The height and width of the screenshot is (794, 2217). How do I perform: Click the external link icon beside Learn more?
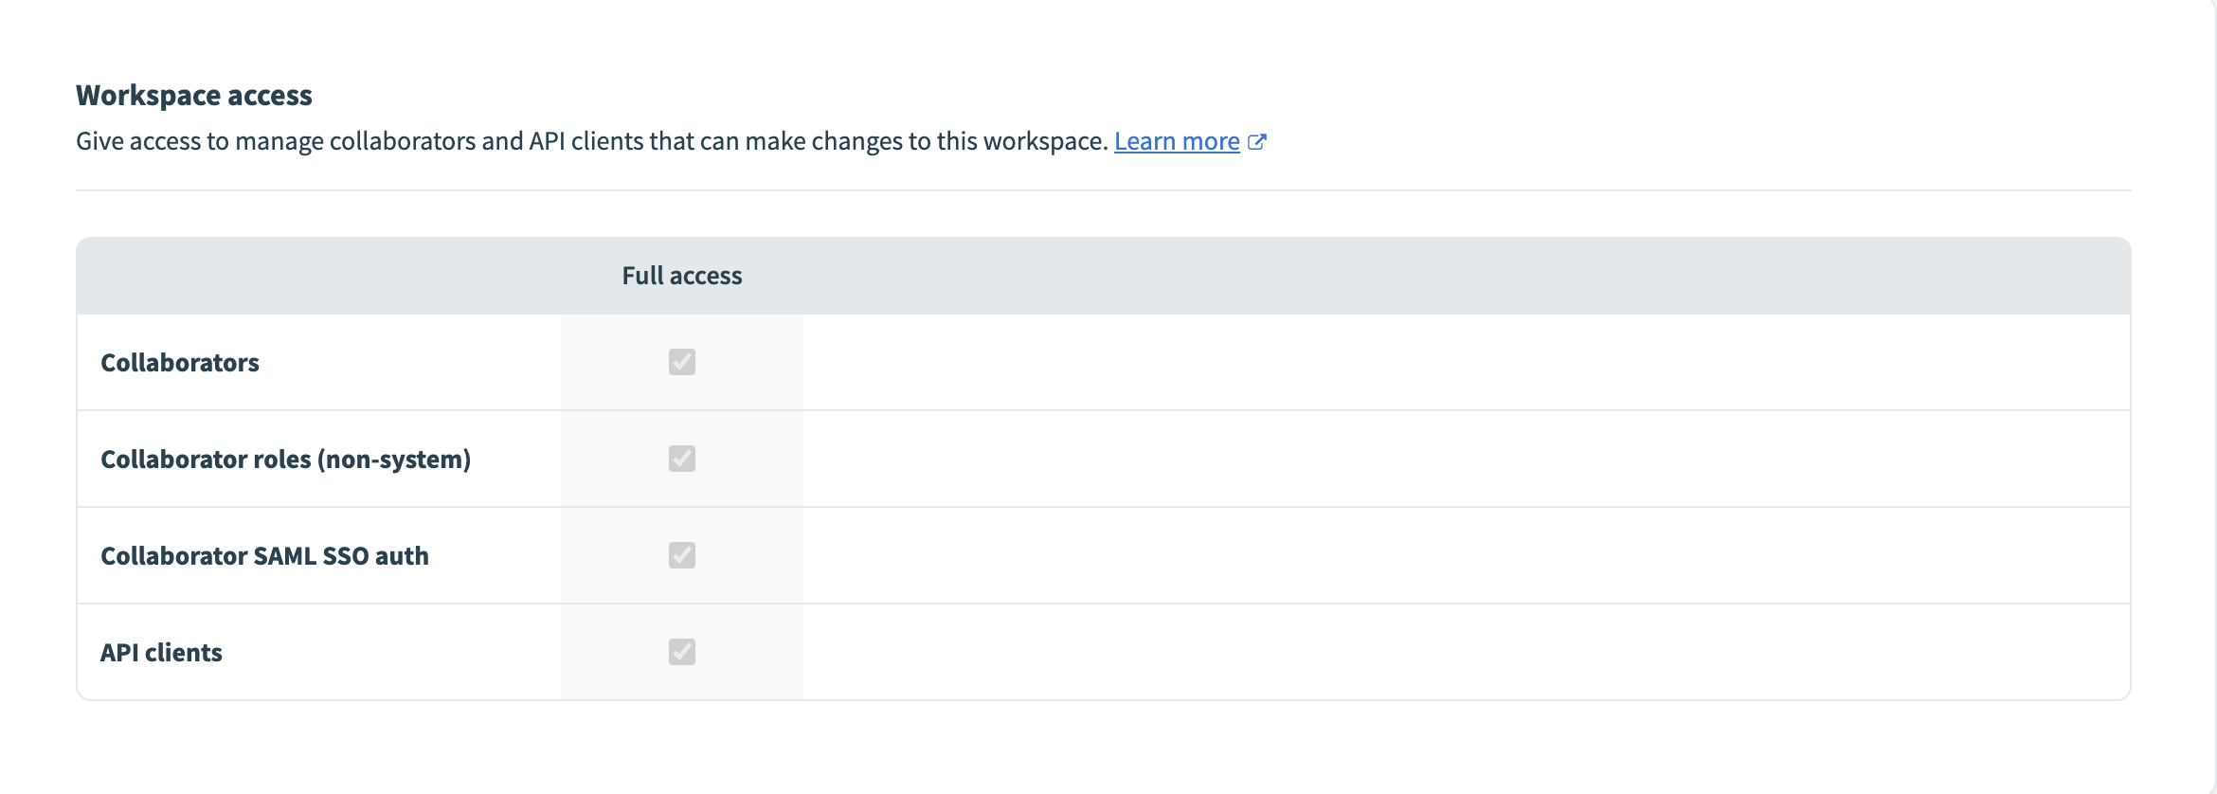pyautogui.click(x=1257, y=142)
